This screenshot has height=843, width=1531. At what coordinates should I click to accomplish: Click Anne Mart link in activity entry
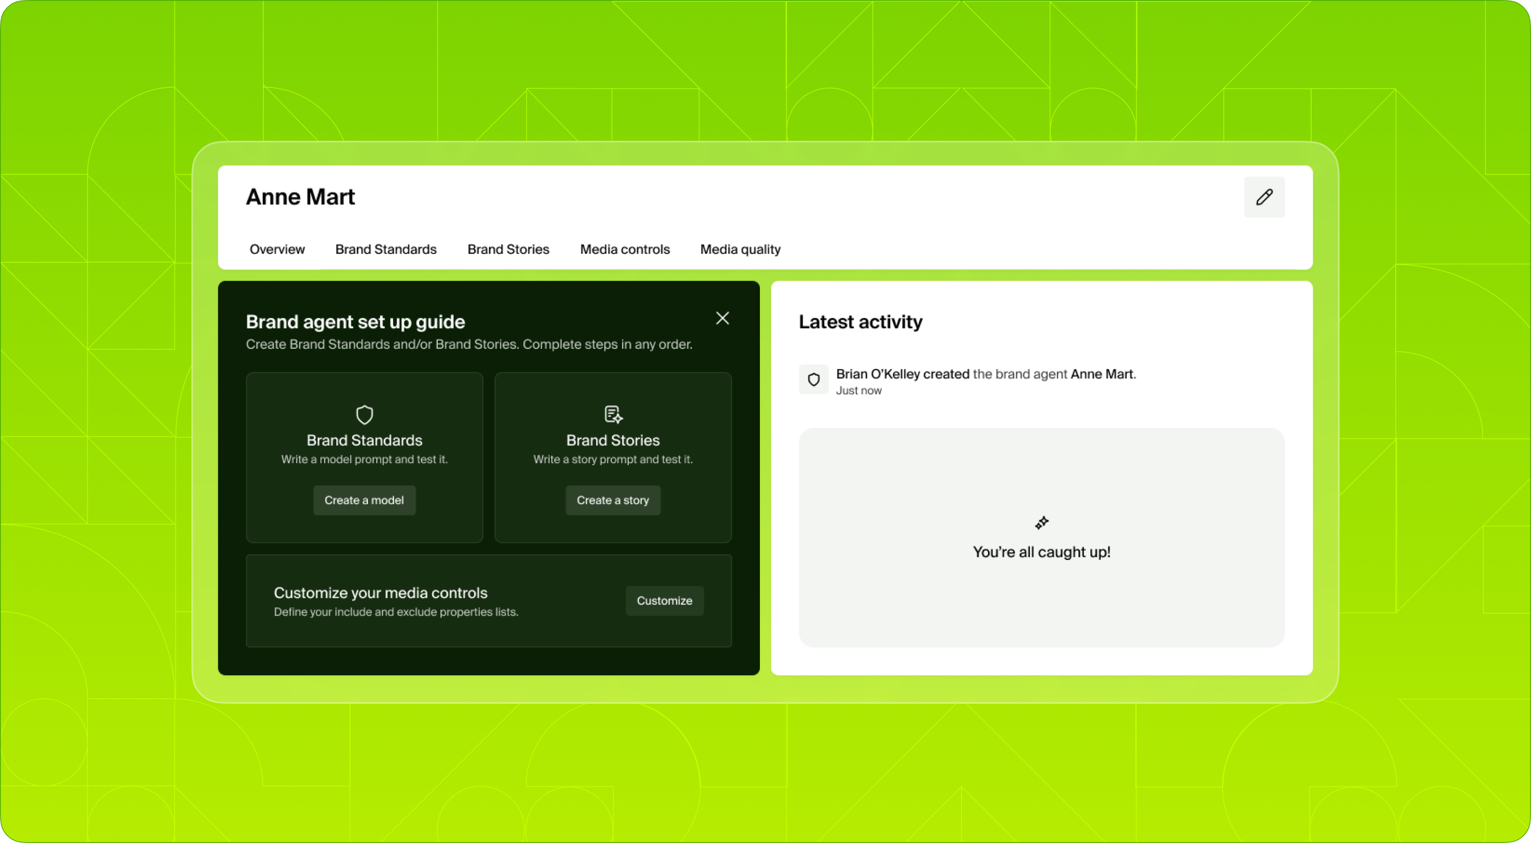coord(1101,374)
